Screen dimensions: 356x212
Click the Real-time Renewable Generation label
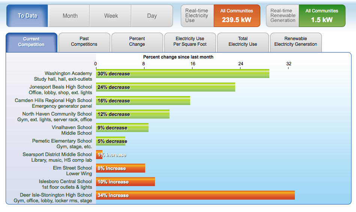click(x=282, y=16)
